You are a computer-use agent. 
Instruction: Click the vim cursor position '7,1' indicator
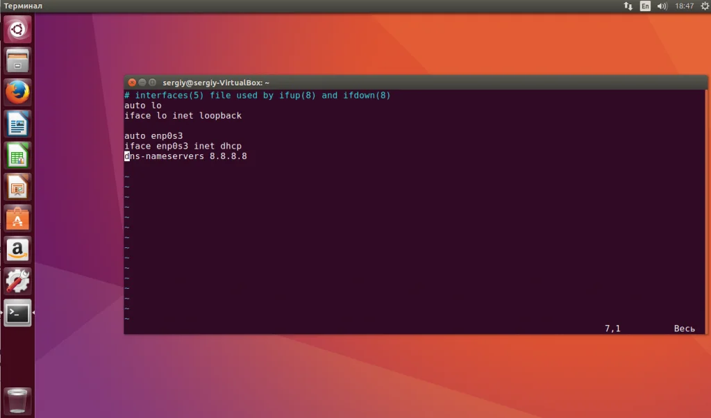[x=612, y=328]
